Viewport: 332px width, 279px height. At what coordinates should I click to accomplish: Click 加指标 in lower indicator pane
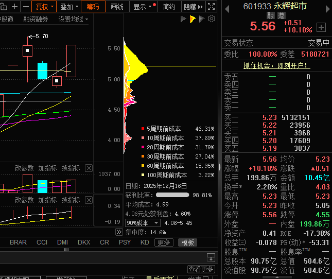click(47, 200)
